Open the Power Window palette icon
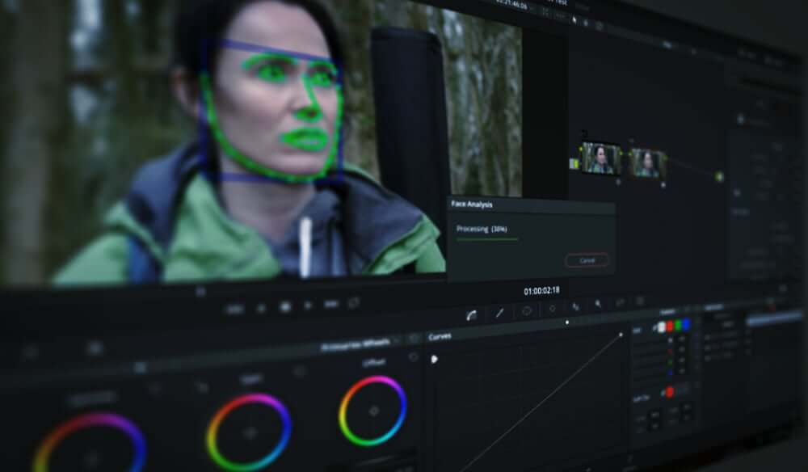 click(x=527, y=311)
